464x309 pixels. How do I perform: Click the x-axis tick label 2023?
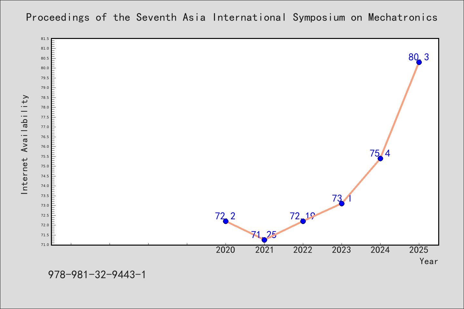(x=342, y=250)
